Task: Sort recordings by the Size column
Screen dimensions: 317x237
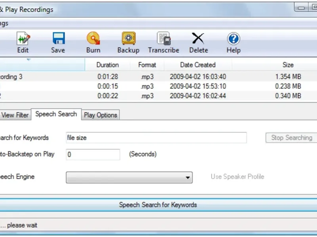Action: coord(288,65)
